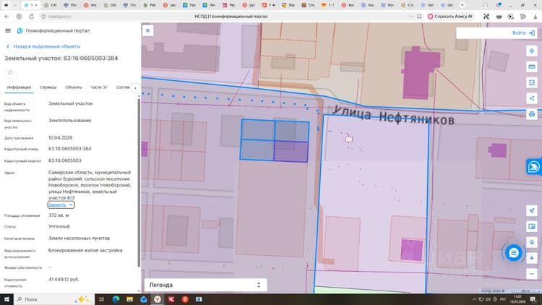Click the bookmark page icon in address bar

point(419,16)
